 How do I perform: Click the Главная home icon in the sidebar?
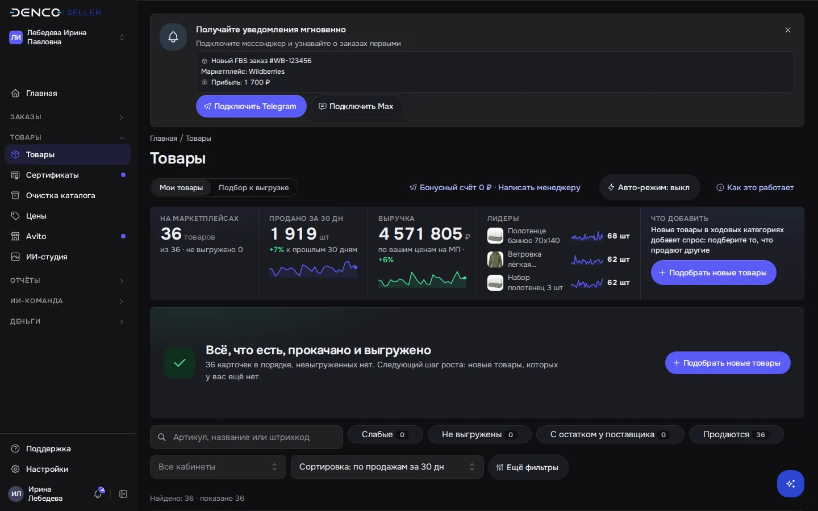coord(15,93)
